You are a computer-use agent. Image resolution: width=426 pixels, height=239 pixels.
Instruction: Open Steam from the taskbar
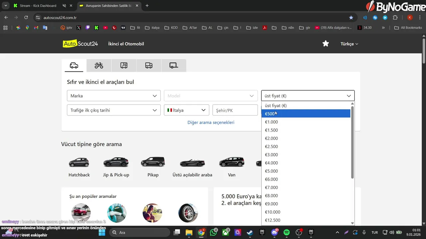250,232
